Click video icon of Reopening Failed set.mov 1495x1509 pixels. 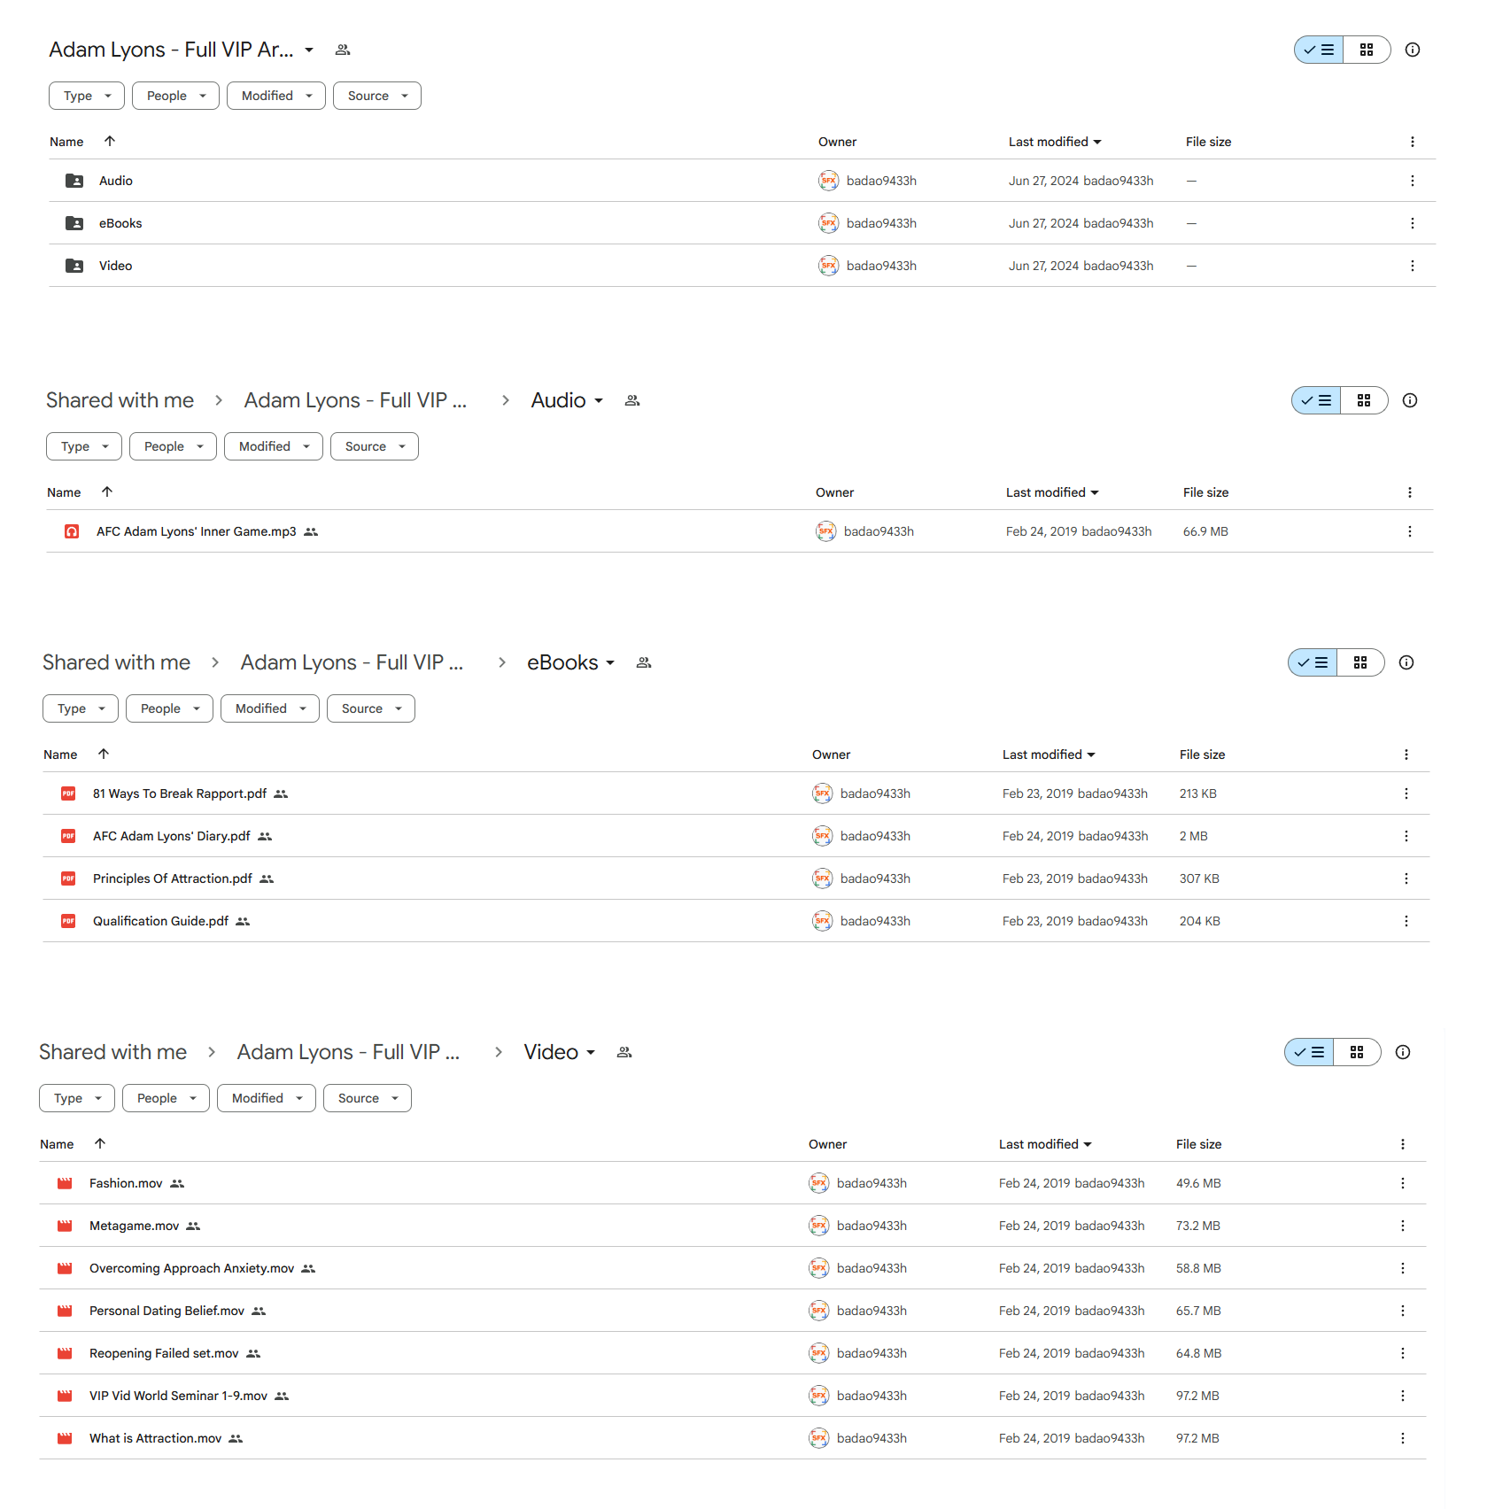coord(65,1353)
